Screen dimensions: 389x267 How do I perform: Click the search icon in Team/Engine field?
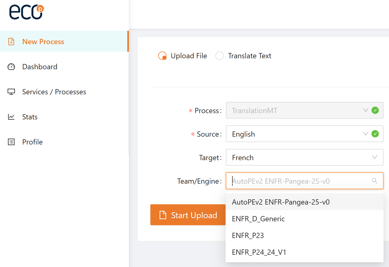coord(374,181)
